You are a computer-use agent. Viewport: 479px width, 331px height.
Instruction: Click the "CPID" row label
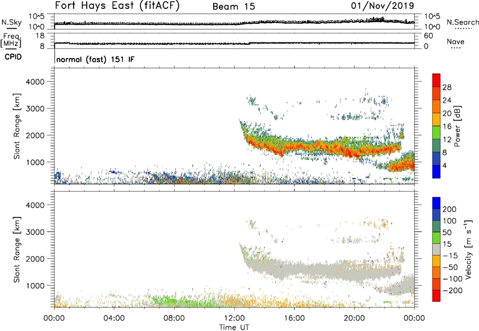pos(13,57)
